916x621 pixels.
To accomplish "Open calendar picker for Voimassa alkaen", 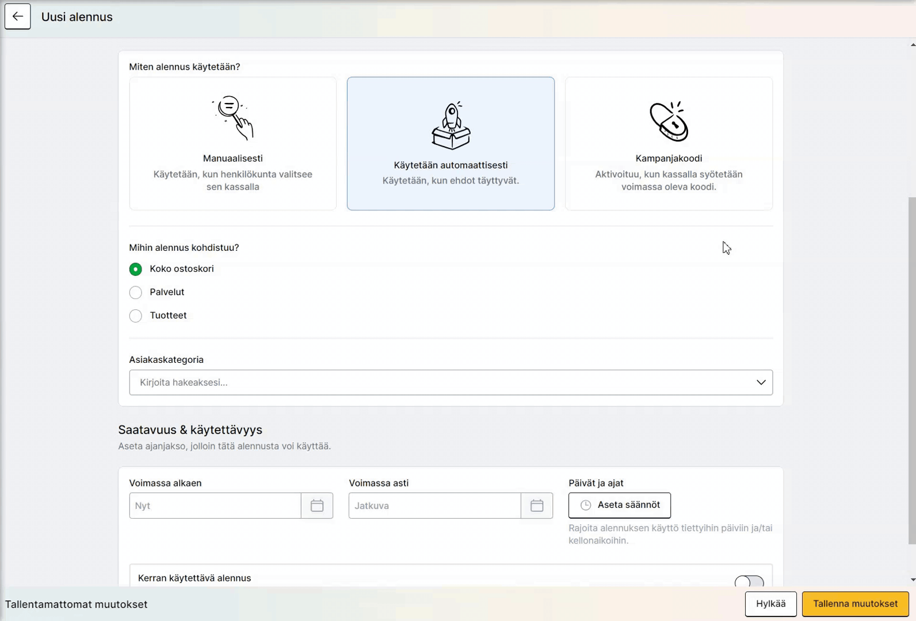I will (x=317, y=505).
